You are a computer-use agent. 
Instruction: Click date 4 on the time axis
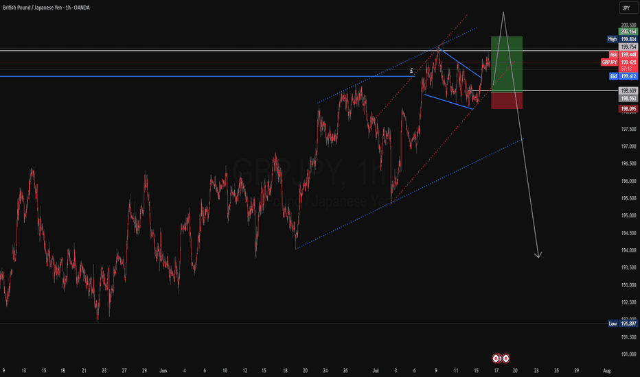pos(185,370)
